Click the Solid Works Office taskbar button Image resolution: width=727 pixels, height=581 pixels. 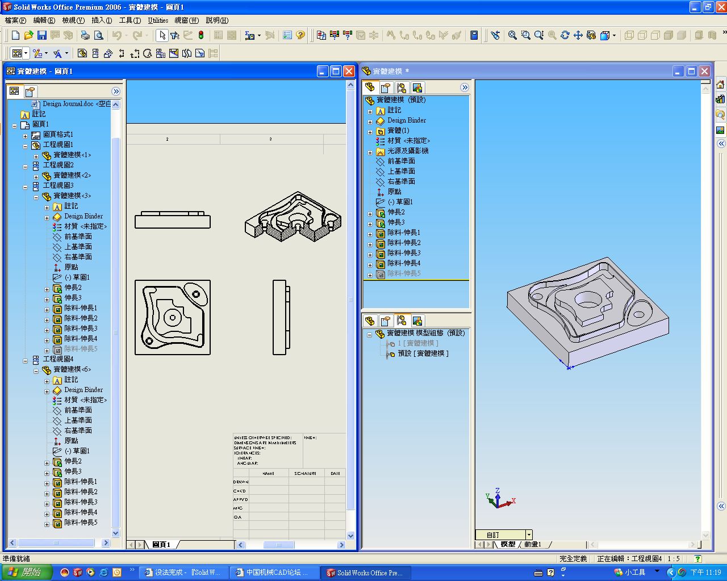tap(366, 572)
